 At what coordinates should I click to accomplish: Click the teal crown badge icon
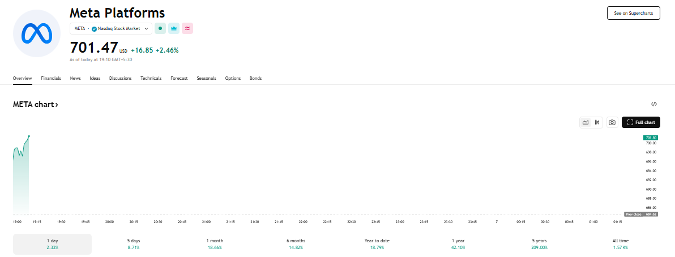point(174,28)
